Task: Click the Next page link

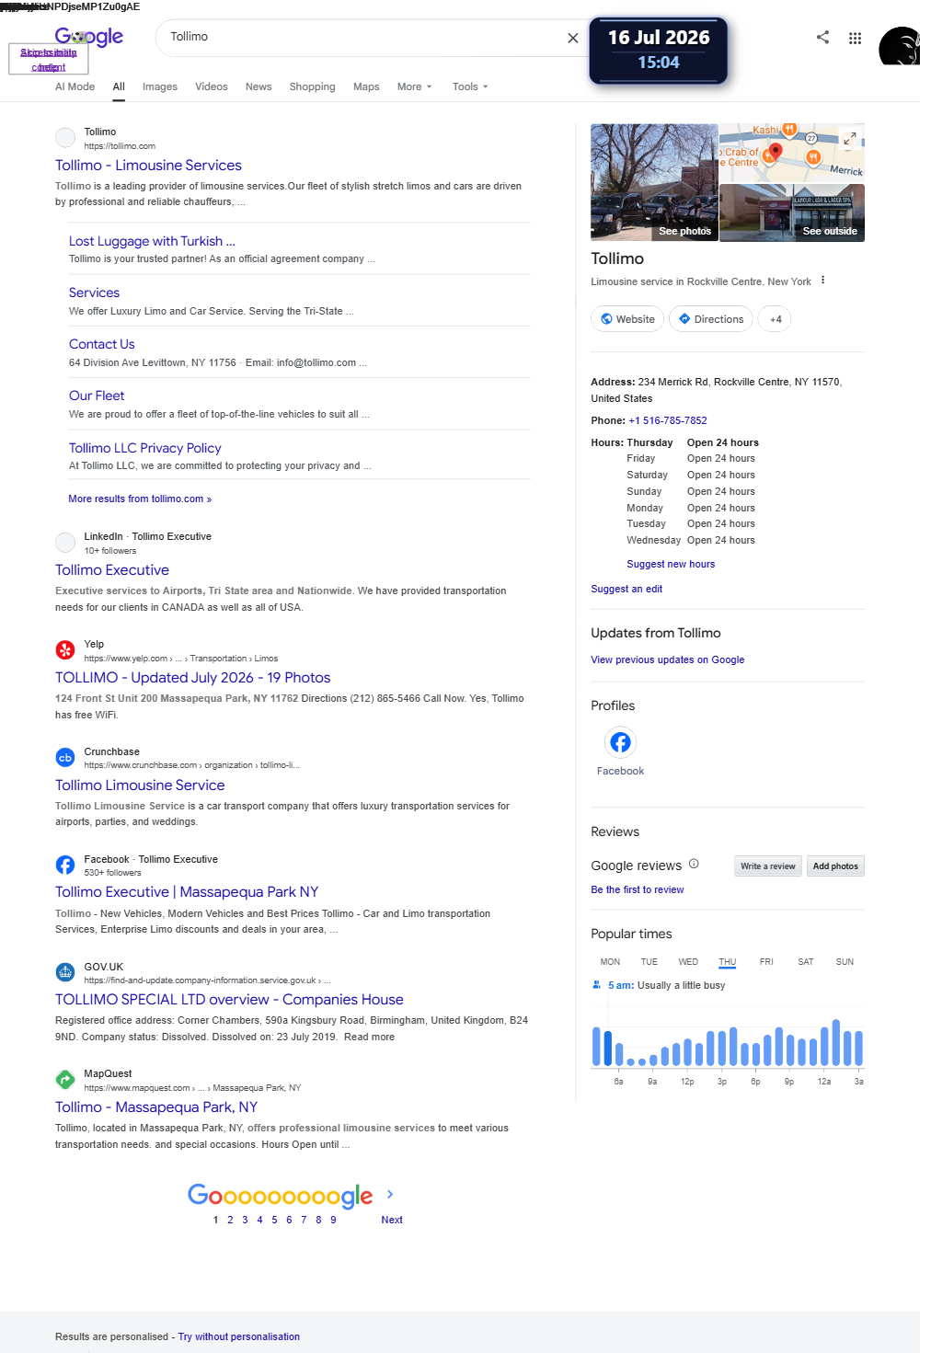Action: pyautogui.click(x=392, y=1220)
